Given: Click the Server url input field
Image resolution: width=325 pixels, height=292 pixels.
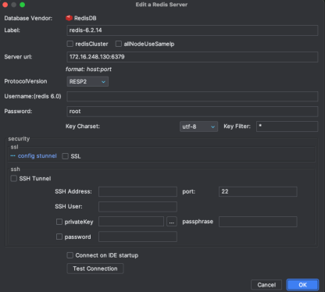Looking at the screenshot, I should click(x=192, y=57).
